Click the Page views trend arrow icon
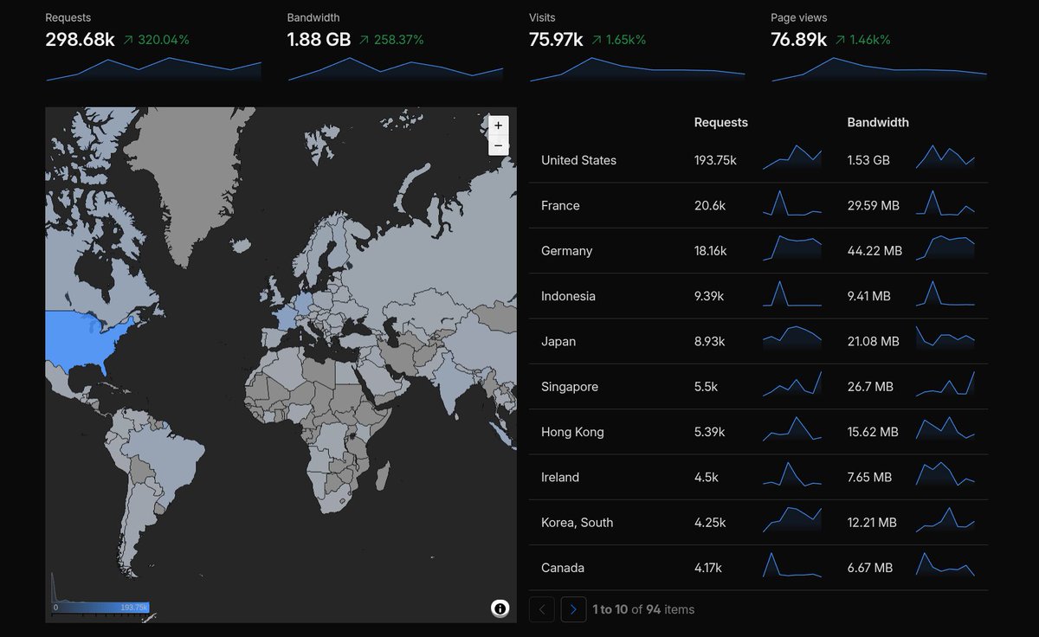The width and height of the screenshot is (1039, 637). 841,40
